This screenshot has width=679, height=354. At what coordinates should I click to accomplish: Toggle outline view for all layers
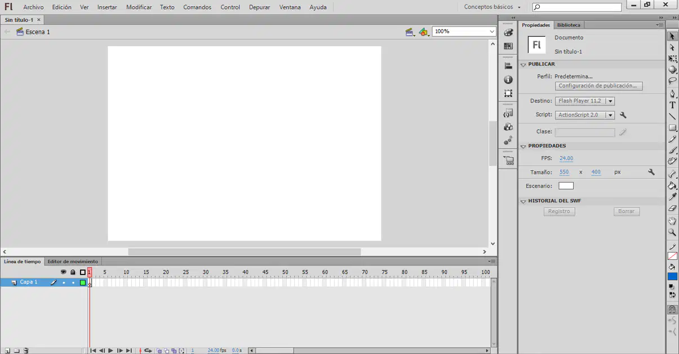click(82, 272)
